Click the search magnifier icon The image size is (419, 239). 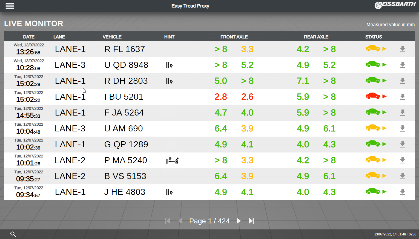click(13, 234)
